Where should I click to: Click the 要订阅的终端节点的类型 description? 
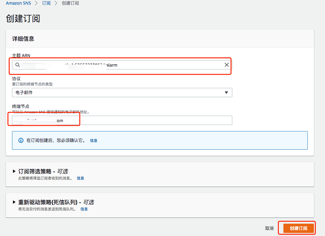pyautogui.click(x=32, y=84)
